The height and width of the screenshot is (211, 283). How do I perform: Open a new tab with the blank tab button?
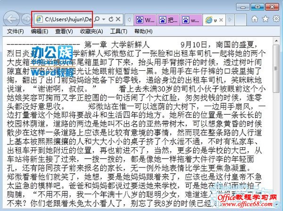point(241,20)
